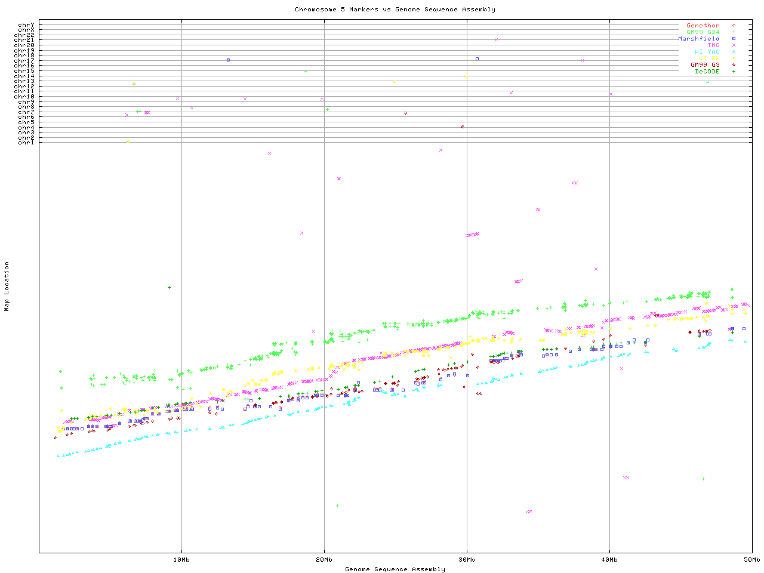Click the WI RH star marker in legend

(734, 58)
